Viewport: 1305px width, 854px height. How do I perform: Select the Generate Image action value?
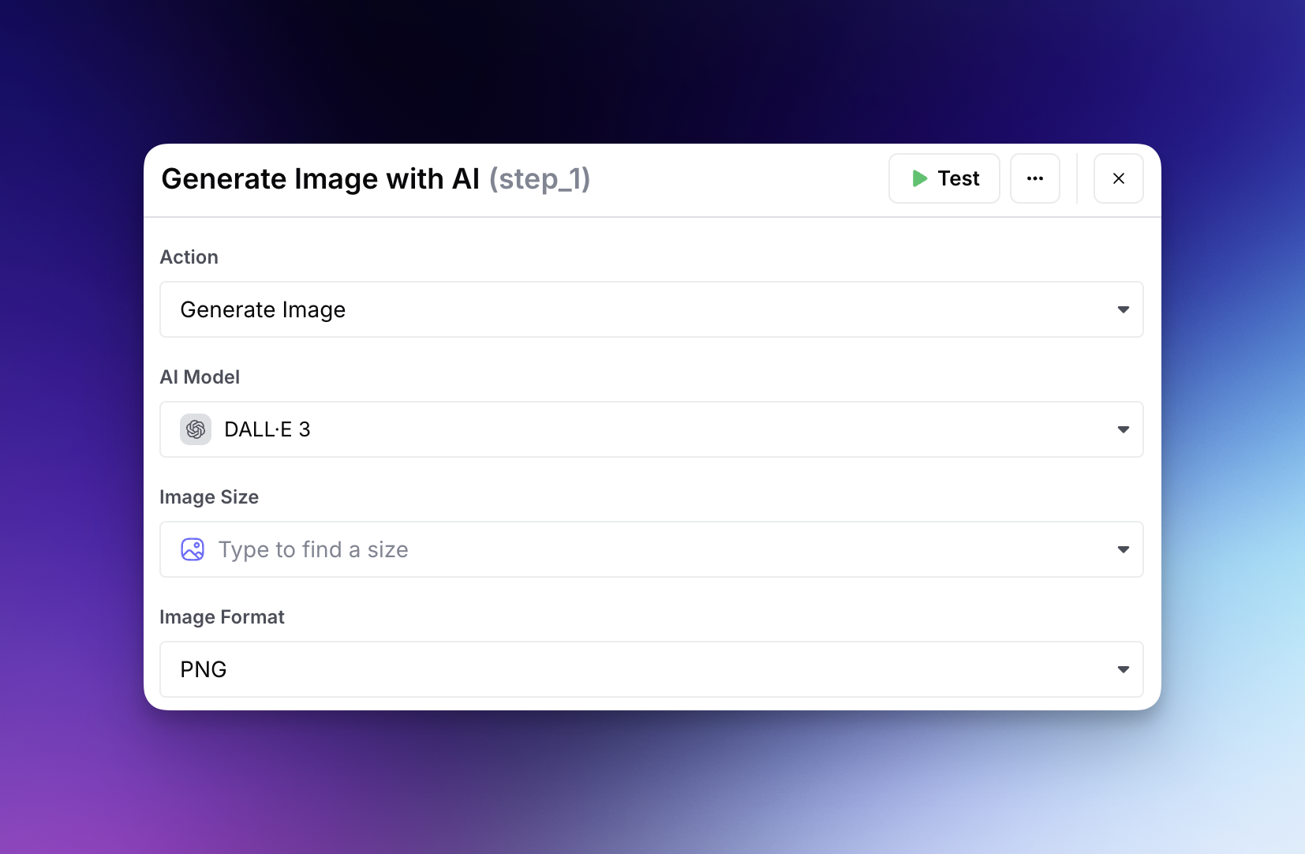coord(263,309)
